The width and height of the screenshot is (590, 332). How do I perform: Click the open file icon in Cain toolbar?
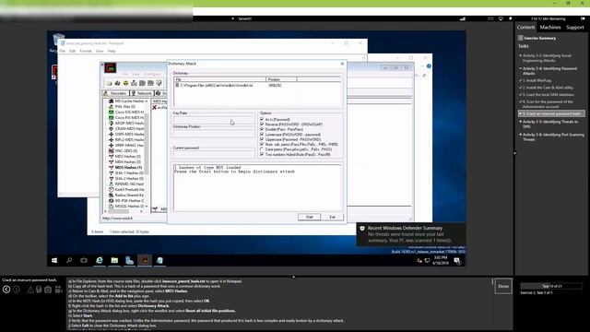pyautogui.click(x=109, y=83)
